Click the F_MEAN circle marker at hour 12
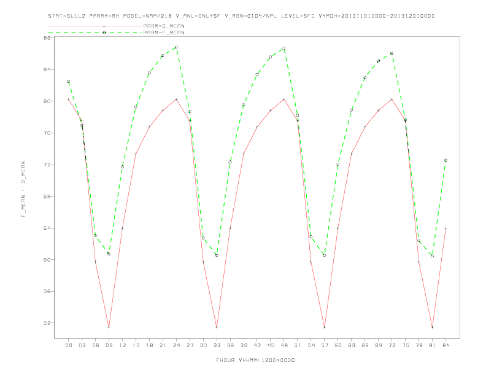This screenshot has height=376, width=486. click(123, 167)
